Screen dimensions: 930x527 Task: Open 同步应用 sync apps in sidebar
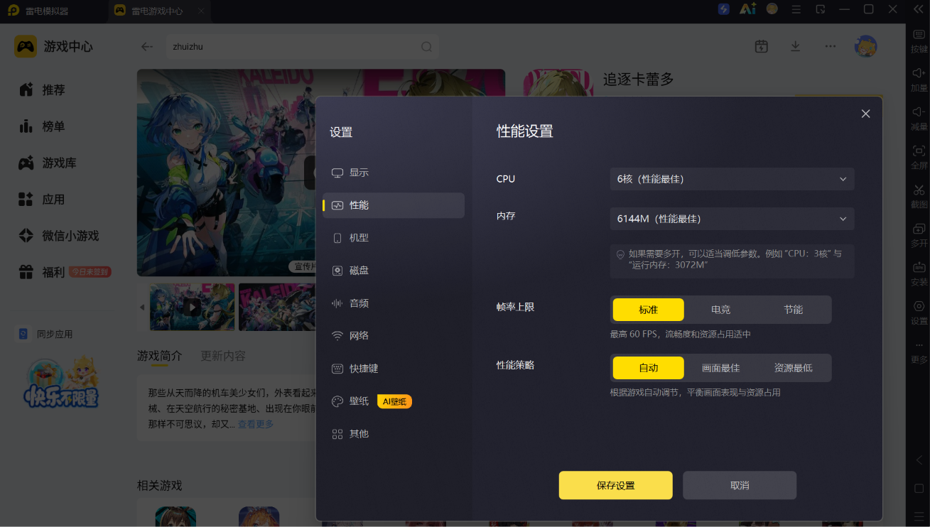click(x=45, y=334)
